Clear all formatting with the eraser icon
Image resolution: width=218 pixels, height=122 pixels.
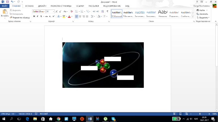(x=72, y=12)
